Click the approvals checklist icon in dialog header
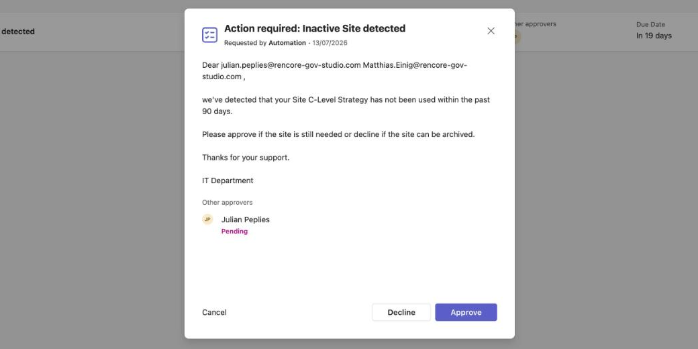The image size is (698, 349). [209, 35]
